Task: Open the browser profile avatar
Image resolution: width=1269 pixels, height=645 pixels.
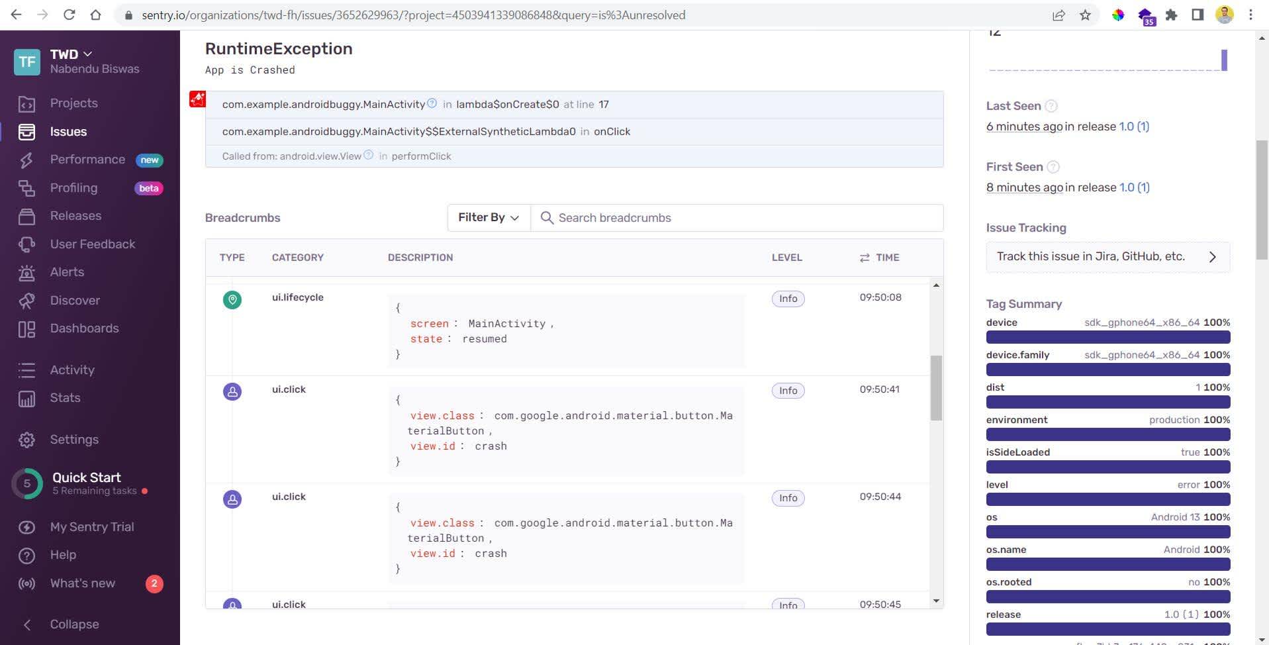Action: [1225, 15]
